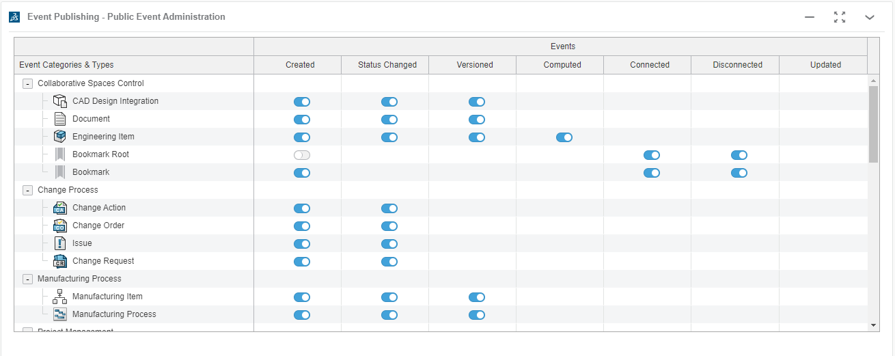Screen dimensions: 895x356
Task: Disable Computed event for Engineering Item
Action: [x=564, y=137]
